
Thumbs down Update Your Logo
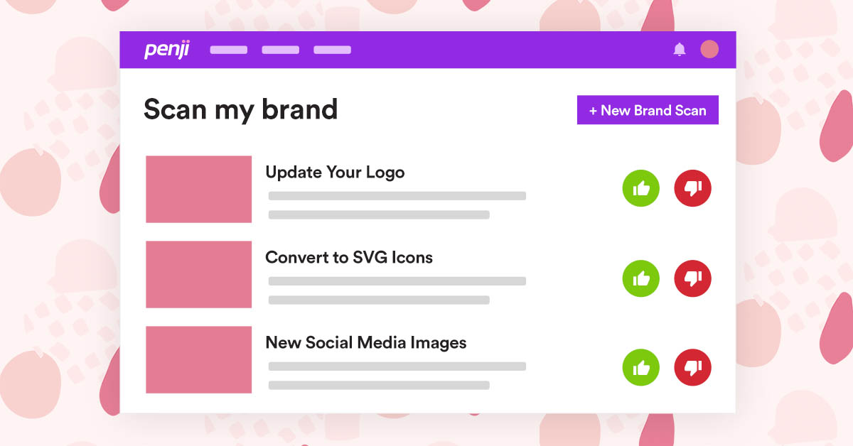point(693,189)
